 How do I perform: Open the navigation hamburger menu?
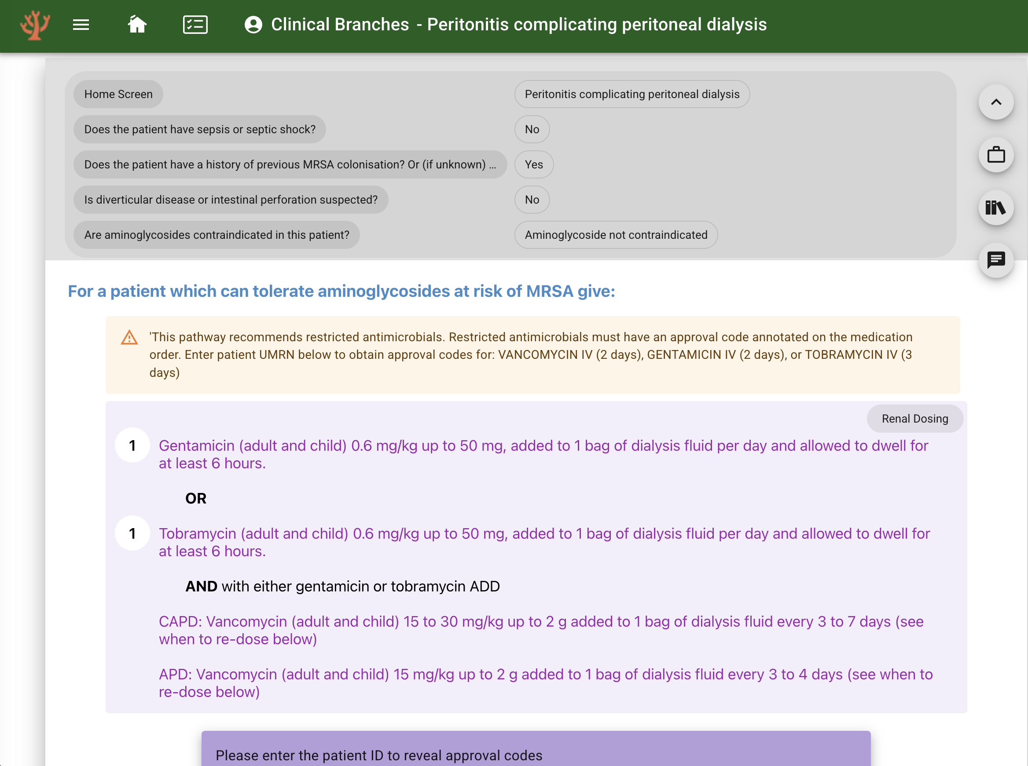pyautogui.click(x=80, y=25)
